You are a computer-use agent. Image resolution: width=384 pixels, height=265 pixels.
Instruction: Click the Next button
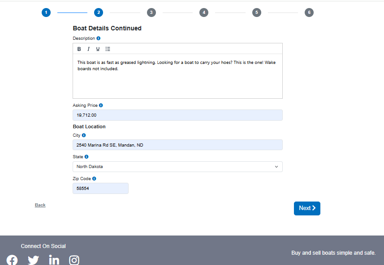tap(307, 208)
